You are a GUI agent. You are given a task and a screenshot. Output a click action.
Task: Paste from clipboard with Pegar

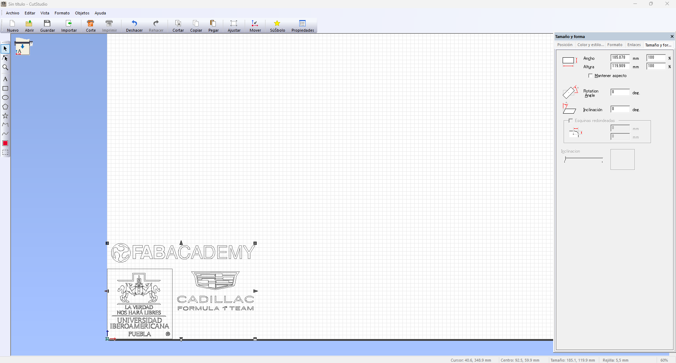point(213,26)
